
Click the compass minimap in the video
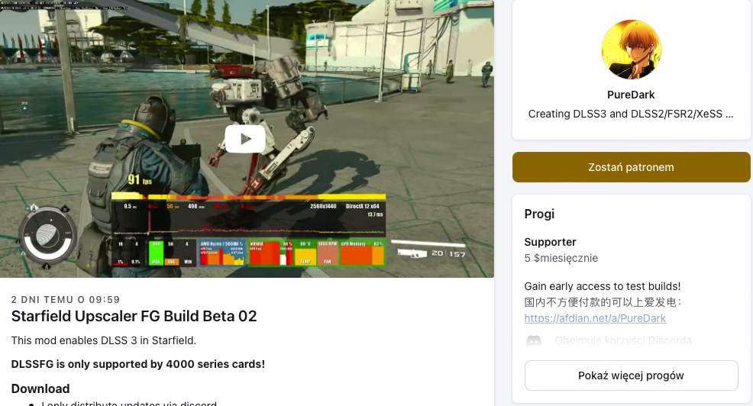[47, 236]
